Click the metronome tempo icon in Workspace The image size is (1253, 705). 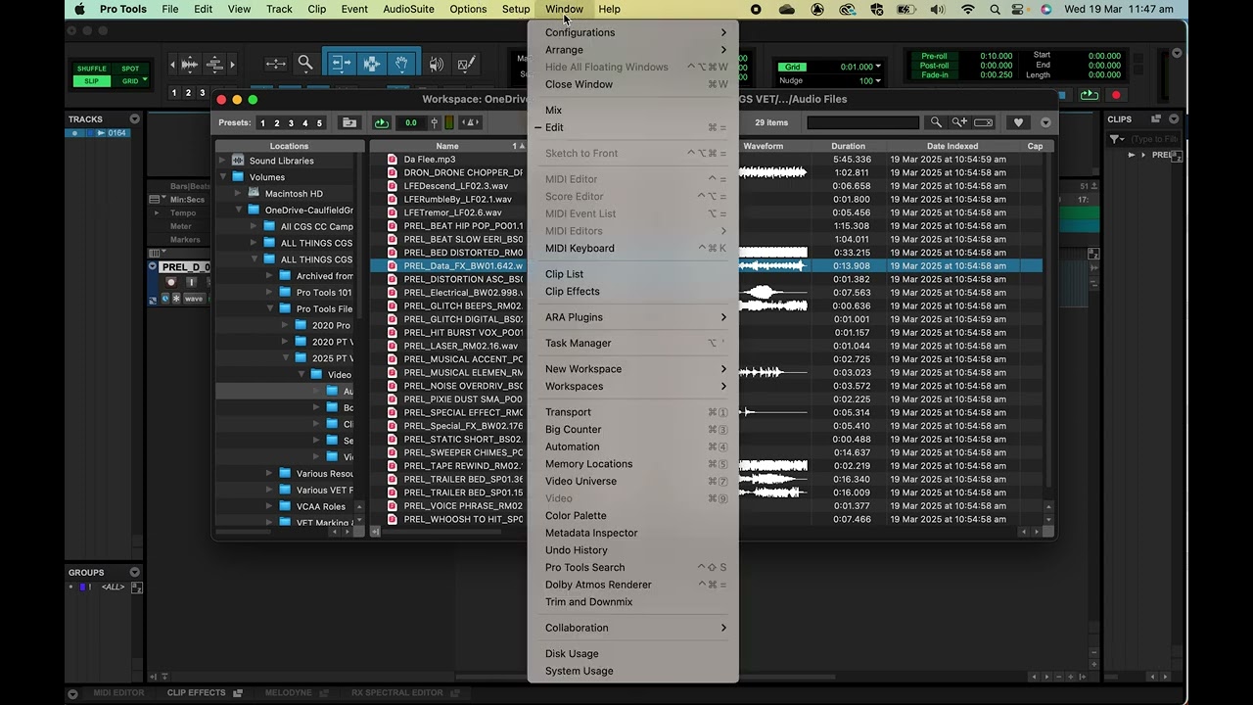point(472,122)
